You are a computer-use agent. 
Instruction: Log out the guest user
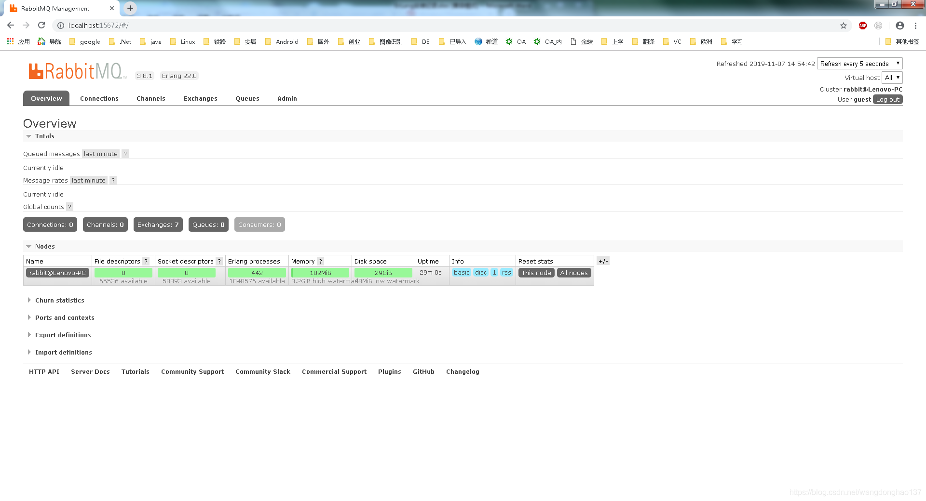[887, 99]
